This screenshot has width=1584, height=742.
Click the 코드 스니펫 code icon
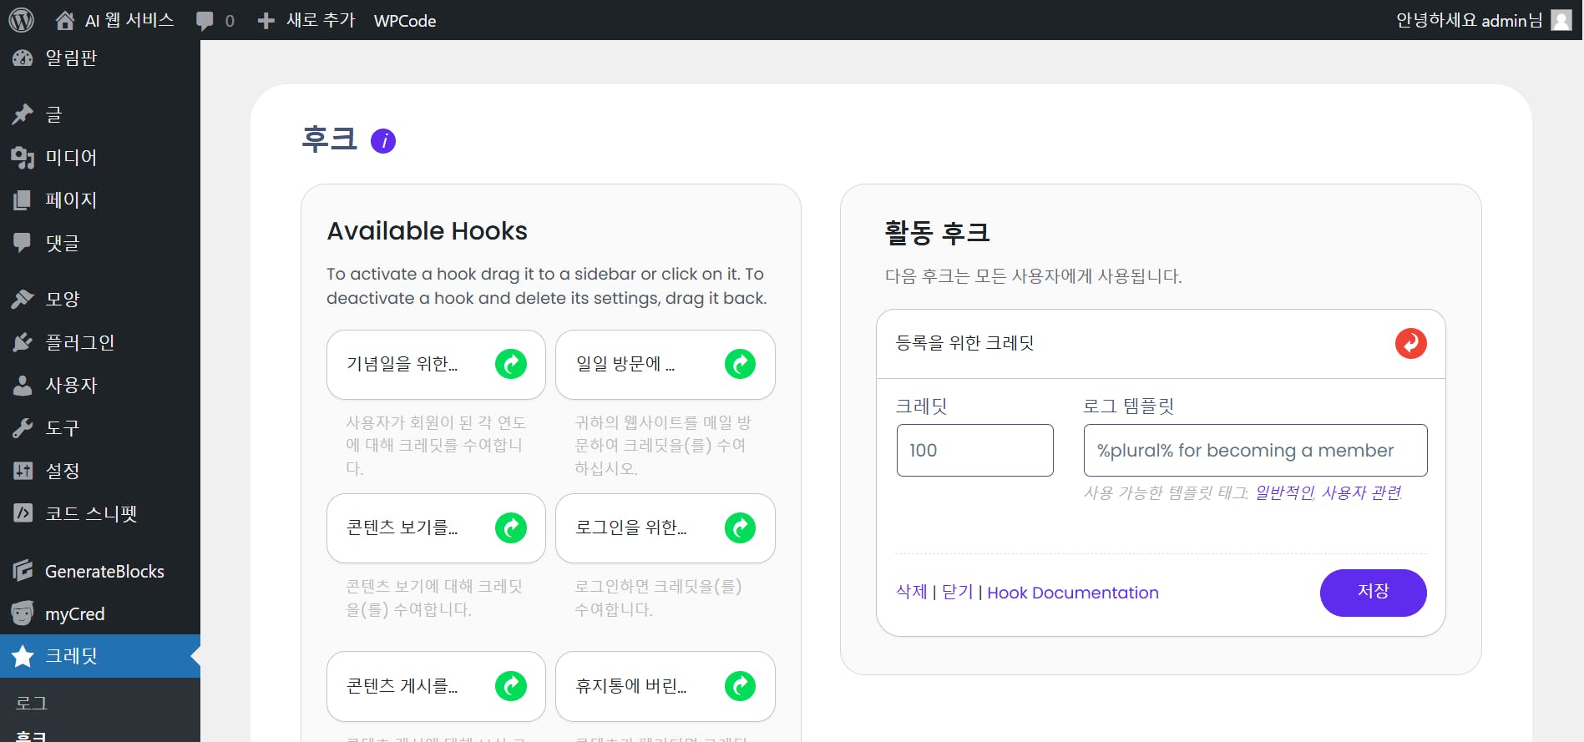pos(23,513)
